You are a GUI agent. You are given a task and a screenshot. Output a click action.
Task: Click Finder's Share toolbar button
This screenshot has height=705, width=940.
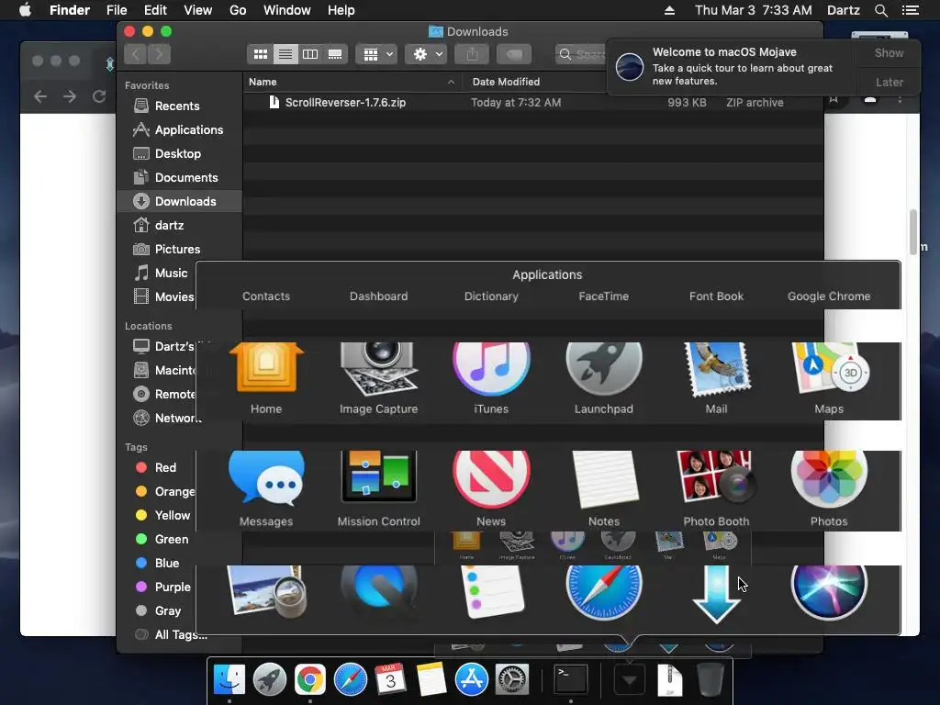pos(473,54)
